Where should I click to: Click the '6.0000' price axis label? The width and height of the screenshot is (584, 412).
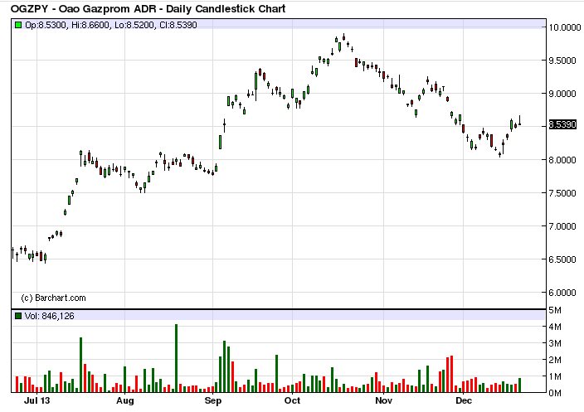(x=562, y=293)
